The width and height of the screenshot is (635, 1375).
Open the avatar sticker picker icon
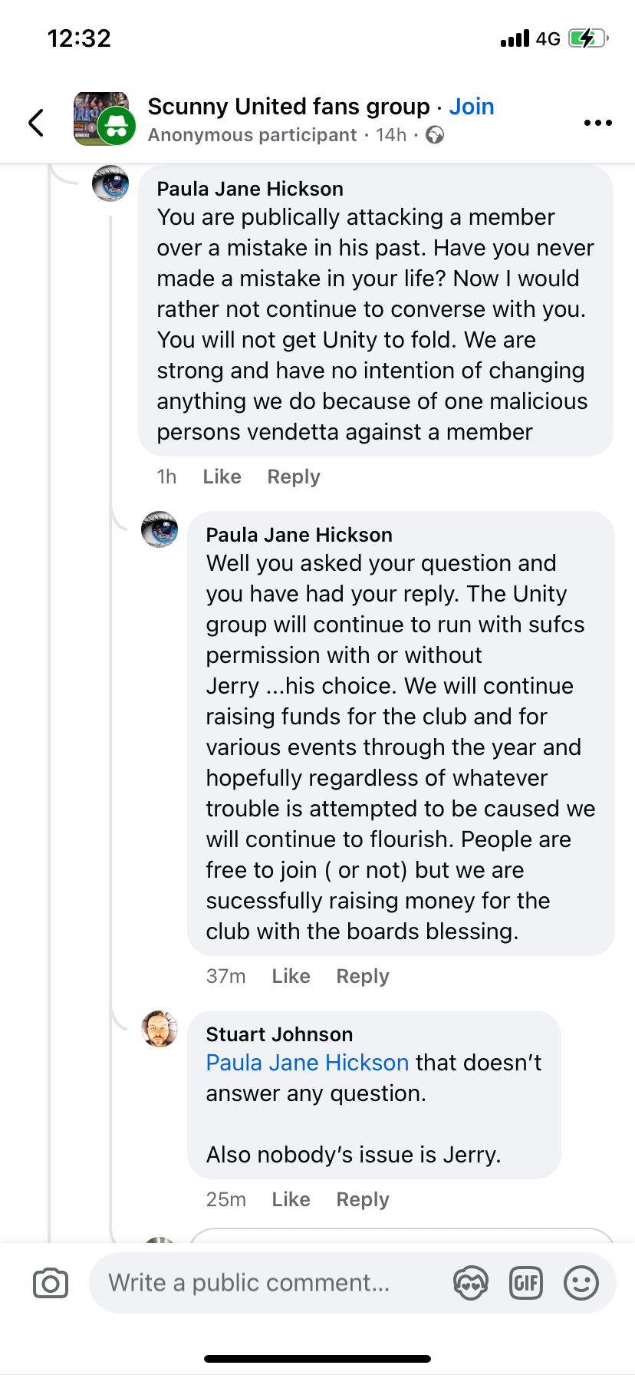470,1283
